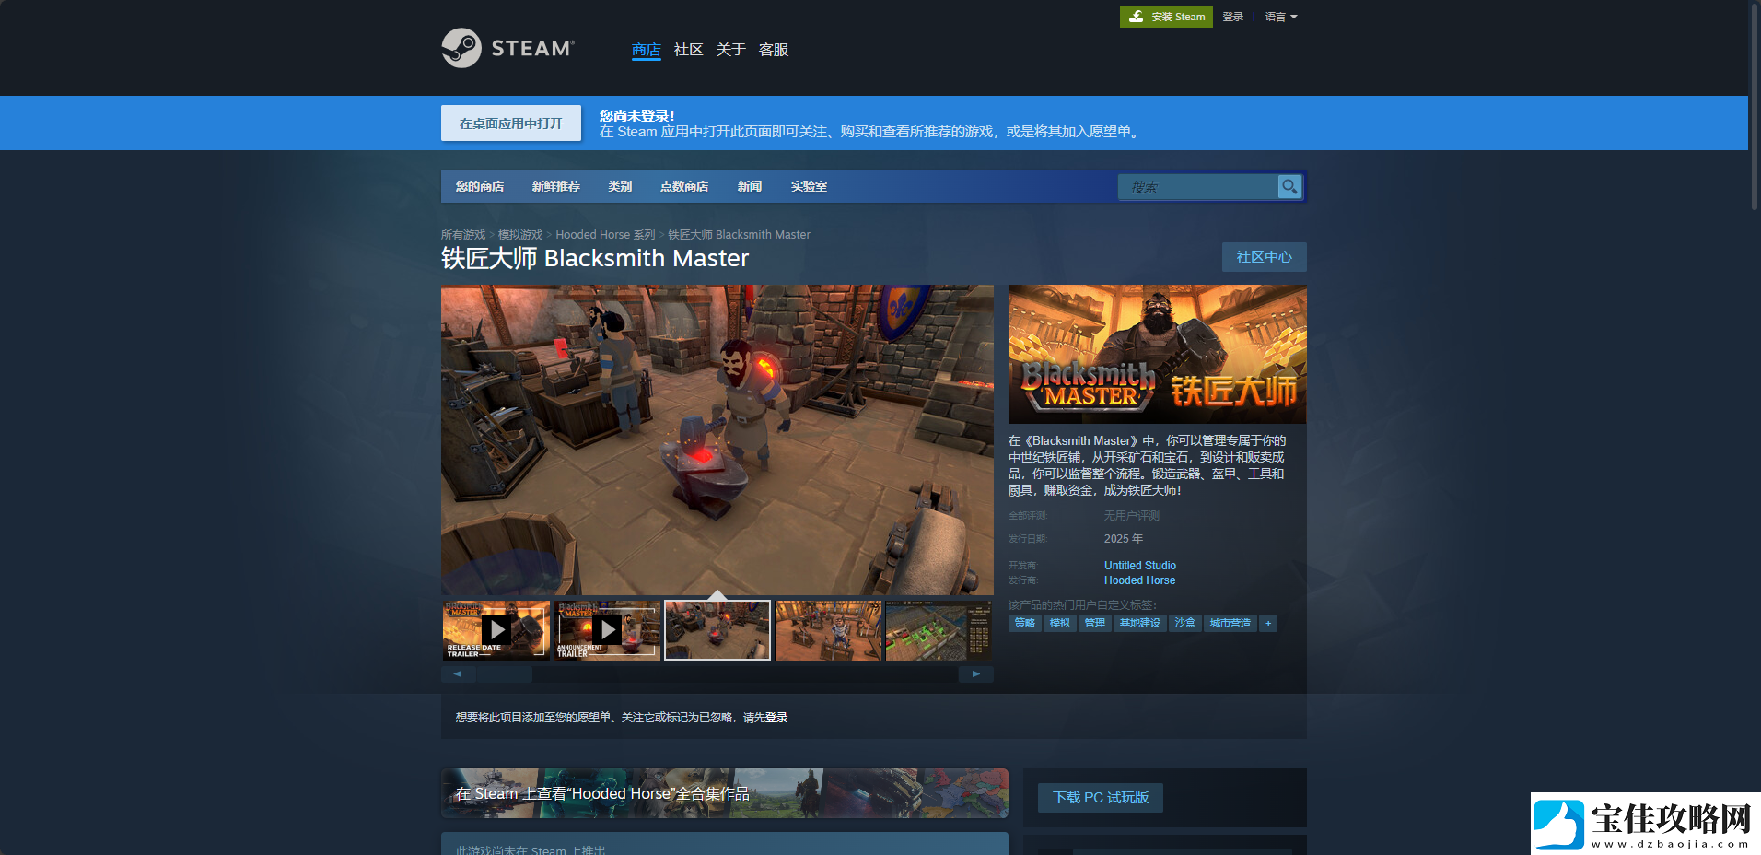Click the 城市营造 city builder tag
The height and width of the screenshot is (855, 1761).
point(1230,624)
